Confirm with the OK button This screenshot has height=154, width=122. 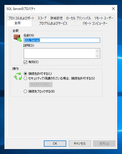point(55,144)
